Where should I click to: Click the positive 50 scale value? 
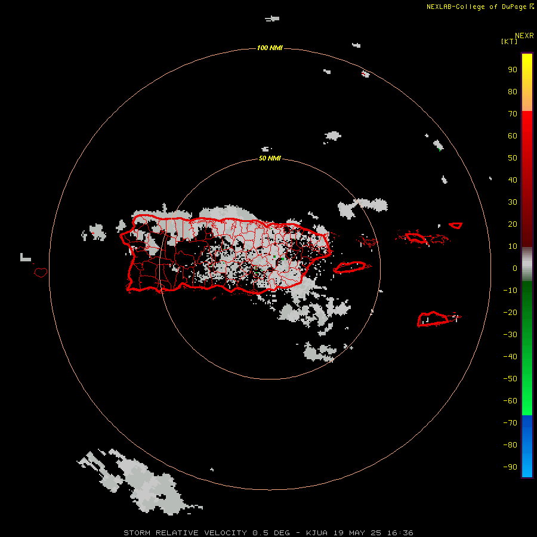coord(513,158)
